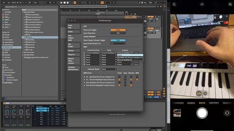Open Control Surface dropdown in row 2
The image size is (234, 131).
pos(93,55)
